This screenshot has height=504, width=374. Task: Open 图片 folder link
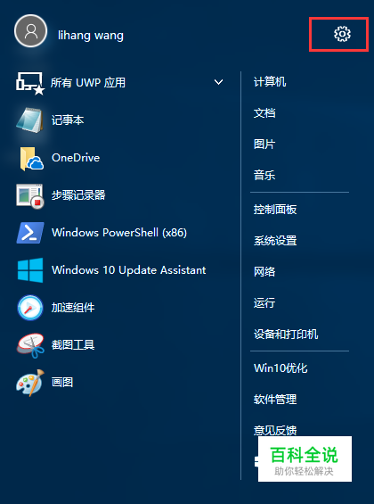point(264,144)
